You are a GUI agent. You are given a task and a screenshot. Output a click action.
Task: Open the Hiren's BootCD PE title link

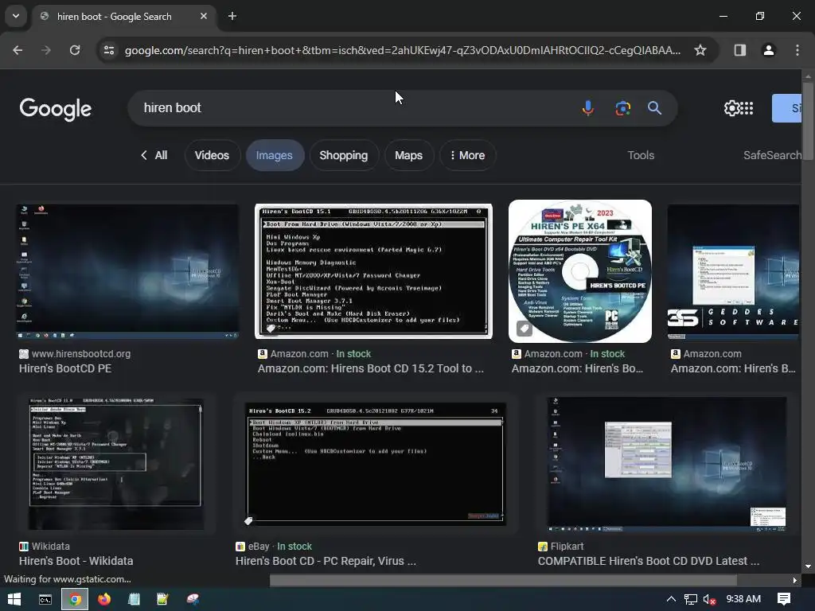point(65,368)
